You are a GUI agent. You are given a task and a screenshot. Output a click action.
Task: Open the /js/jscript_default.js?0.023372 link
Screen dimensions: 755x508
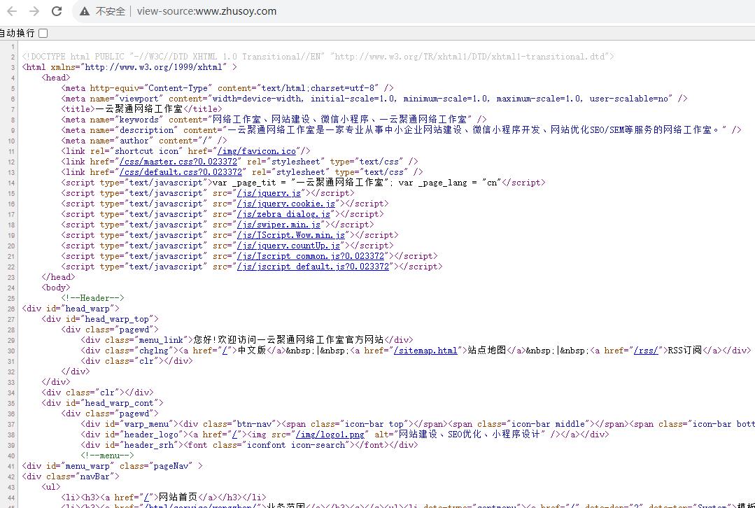tap(313, 267)
